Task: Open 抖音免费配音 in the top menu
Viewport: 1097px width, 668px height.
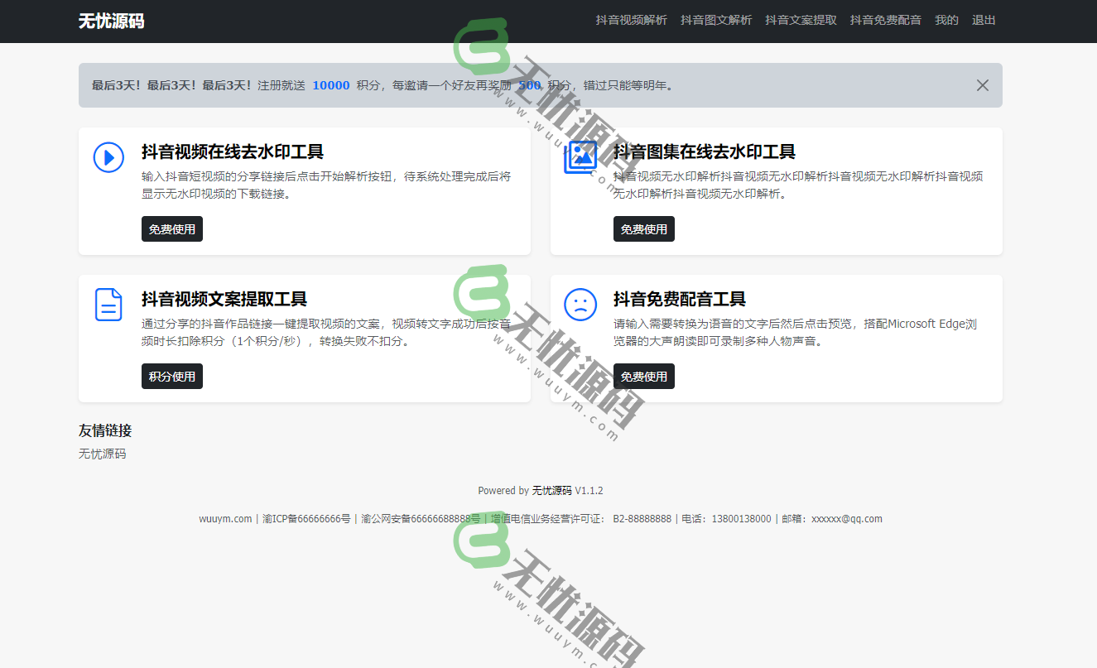Action: pos(885,20)
